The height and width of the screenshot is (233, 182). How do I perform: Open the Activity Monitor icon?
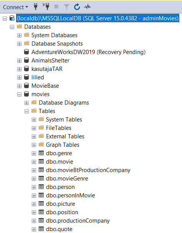(x=87, y=7)
